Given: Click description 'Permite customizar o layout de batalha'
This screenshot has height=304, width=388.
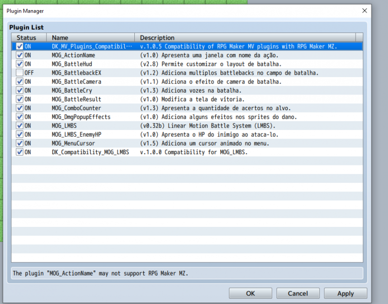Looking at the screenshot, I should pyautogui.click(x=222, y=64).
